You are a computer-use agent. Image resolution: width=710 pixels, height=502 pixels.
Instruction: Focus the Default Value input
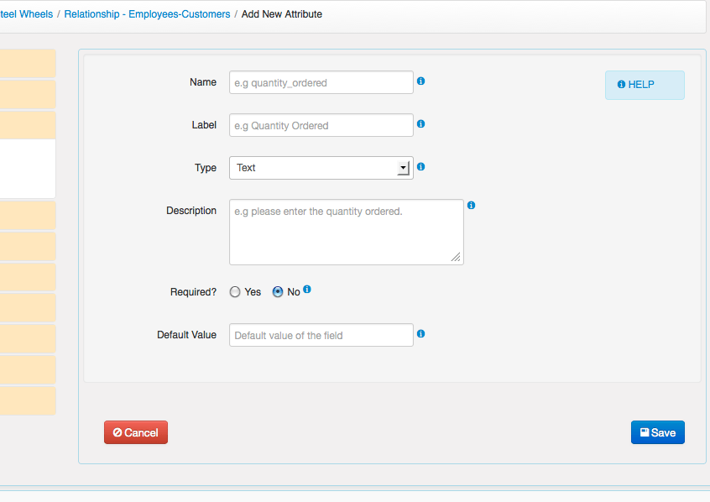point(321,335)
